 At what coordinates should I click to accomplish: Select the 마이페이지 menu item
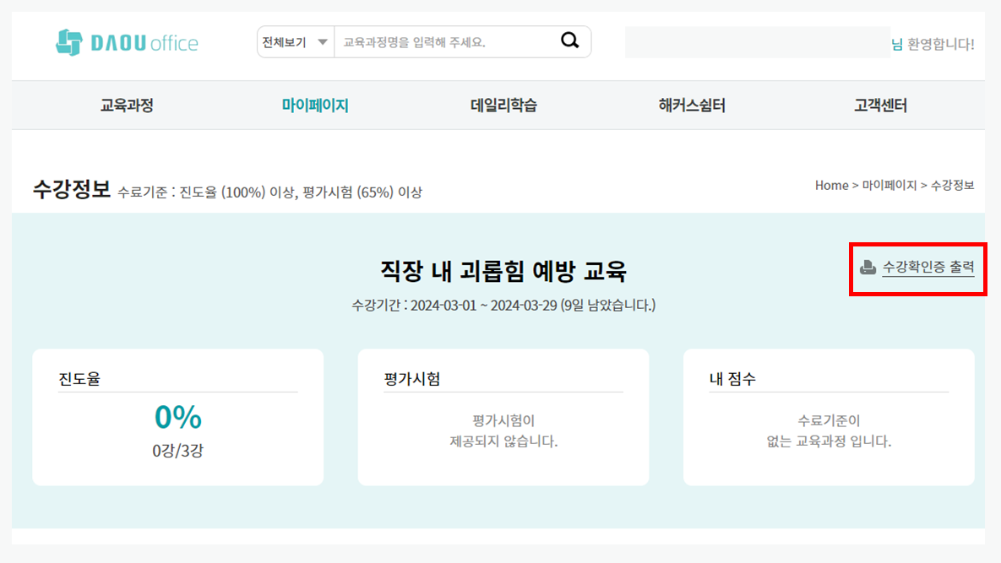[x=315, y=106]
